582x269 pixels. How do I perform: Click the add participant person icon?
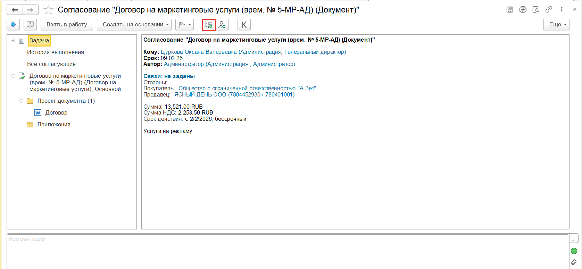(x=222, y=25)
